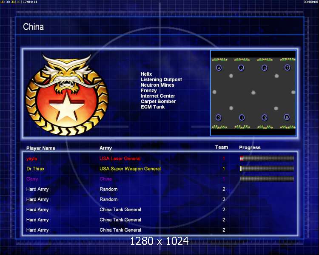The width and height of the screenshot is (319, 255).
Task: Click the player name 'Dr.Thrax'
Action: pyautogui.click(x=35, y=169)
